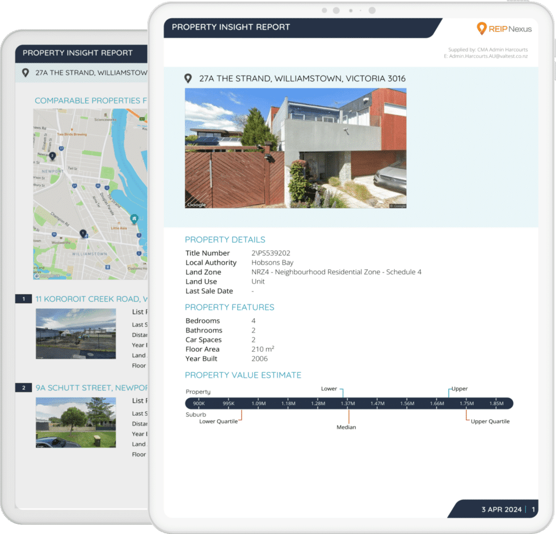Switch to the Property Insight Report header tab
This screenshot has height=534, width=556.
point(230,27)
